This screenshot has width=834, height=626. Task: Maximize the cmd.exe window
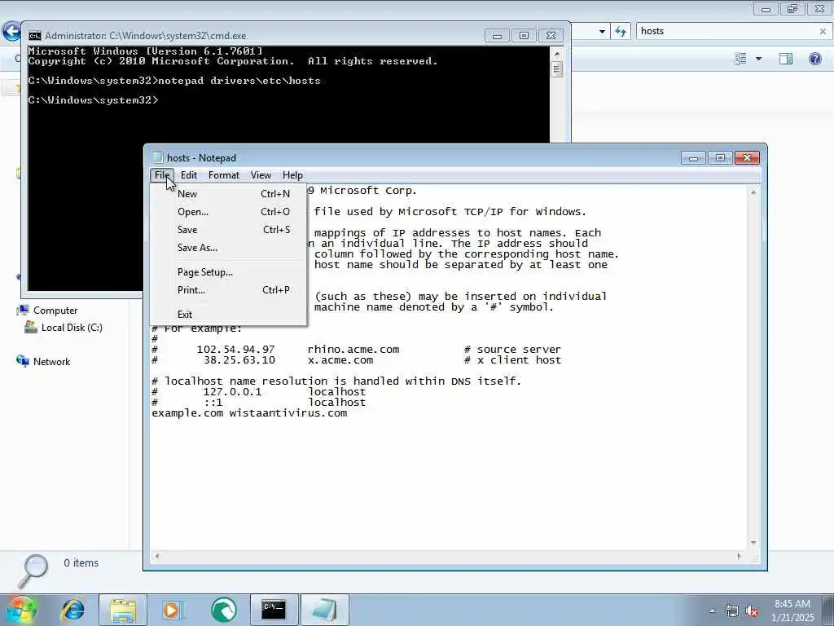pyautogui.click(x=524, y=36)
